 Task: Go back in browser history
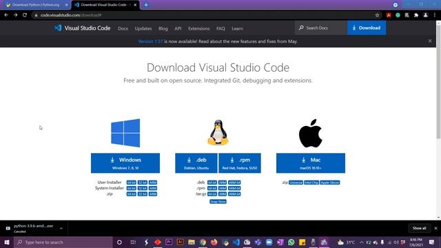click(6, 15)
